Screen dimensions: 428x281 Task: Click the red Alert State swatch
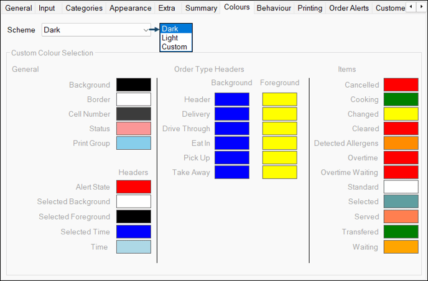point(134,187)
